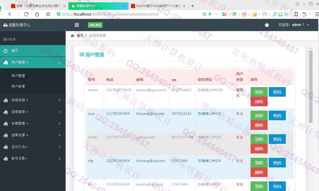The width and height of the screenshot is (319, 191).
Task: Click 密码 button for hfg row
Action: [x=277, y=163]
